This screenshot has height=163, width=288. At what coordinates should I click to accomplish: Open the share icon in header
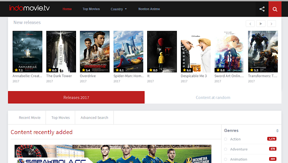(262, 9)
